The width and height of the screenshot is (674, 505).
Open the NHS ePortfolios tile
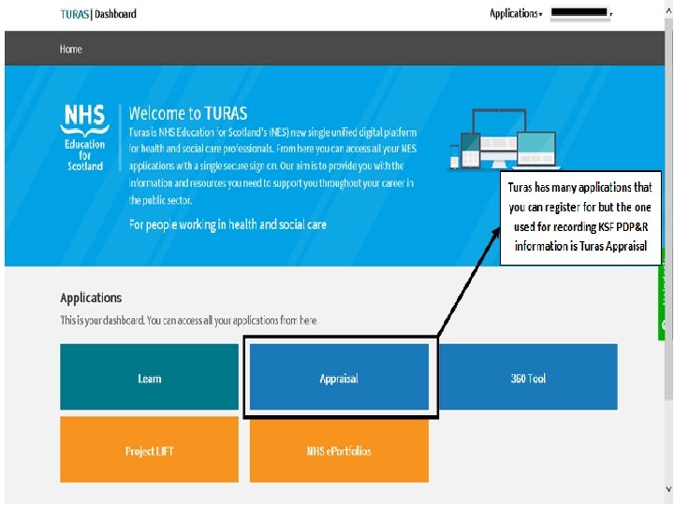pyautogui.click(x=339, y=451)
